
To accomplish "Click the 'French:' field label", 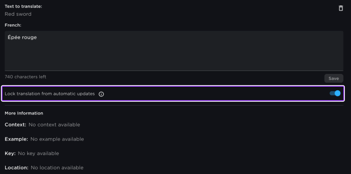I will (13, 25).
